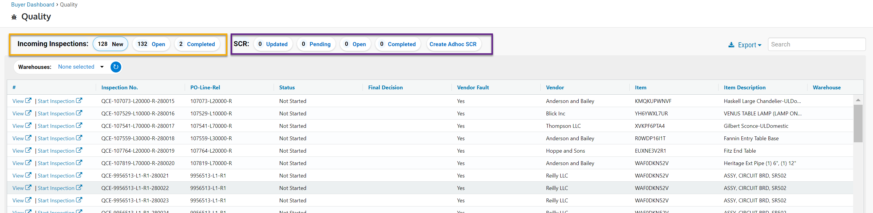Select the SCR 0 Updated filter

pyautogui.click(x=273, y=44)
